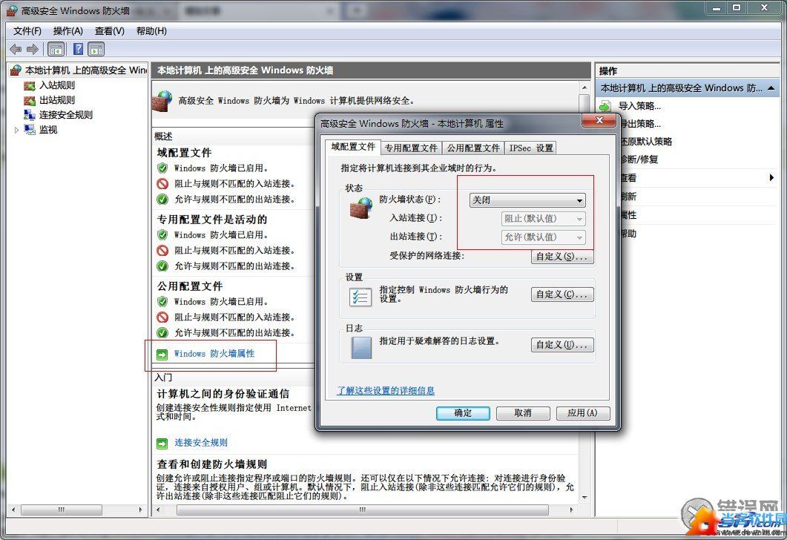
Task: Click 导出策略... in the actions pane
Action: point(640,124)
